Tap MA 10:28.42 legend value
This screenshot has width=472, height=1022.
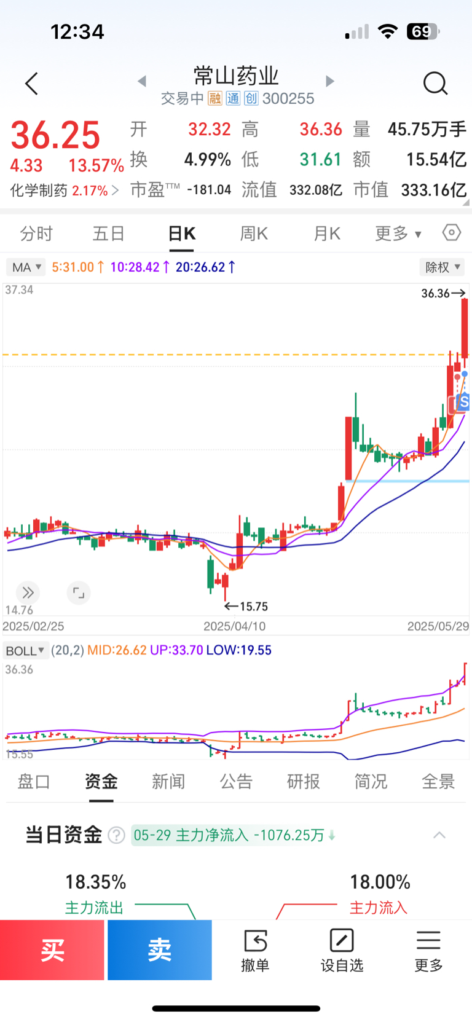tap(140, 267)
